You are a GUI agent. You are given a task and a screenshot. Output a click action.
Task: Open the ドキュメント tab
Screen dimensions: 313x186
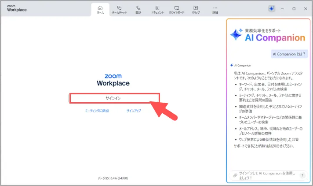[x=157, y=10]
